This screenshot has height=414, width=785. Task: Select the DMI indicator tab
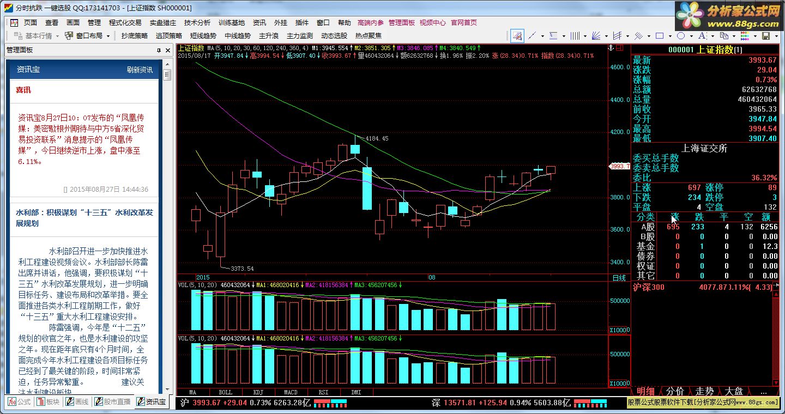tap(356, 392)
